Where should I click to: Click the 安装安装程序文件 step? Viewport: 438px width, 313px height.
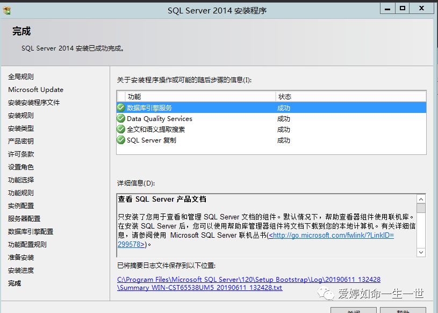point(34,103)
